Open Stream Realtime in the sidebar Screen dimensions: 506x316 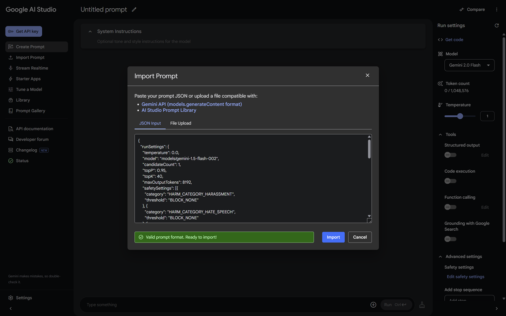click(x=37, y=68)
